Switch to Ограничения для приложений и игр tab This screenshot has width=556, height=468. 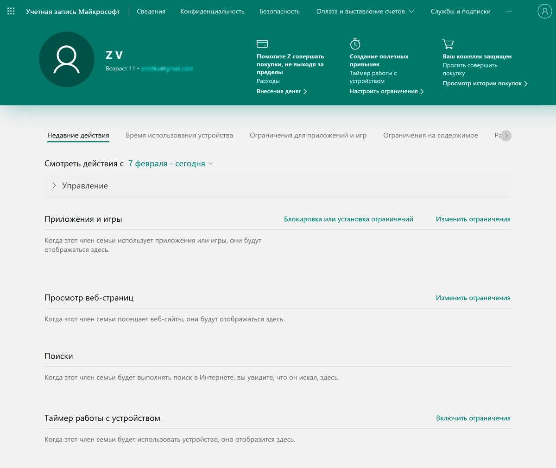tap(308, 136)
